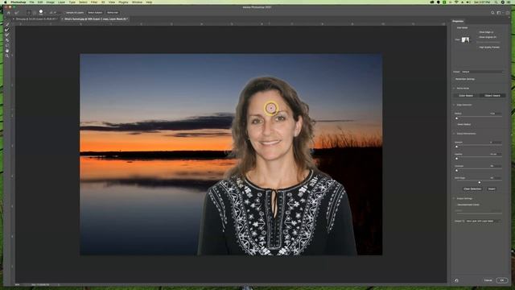Switch to the first document tab
Image resolution: width=515 pixels, height=290 pixels.
coord(35,19)
